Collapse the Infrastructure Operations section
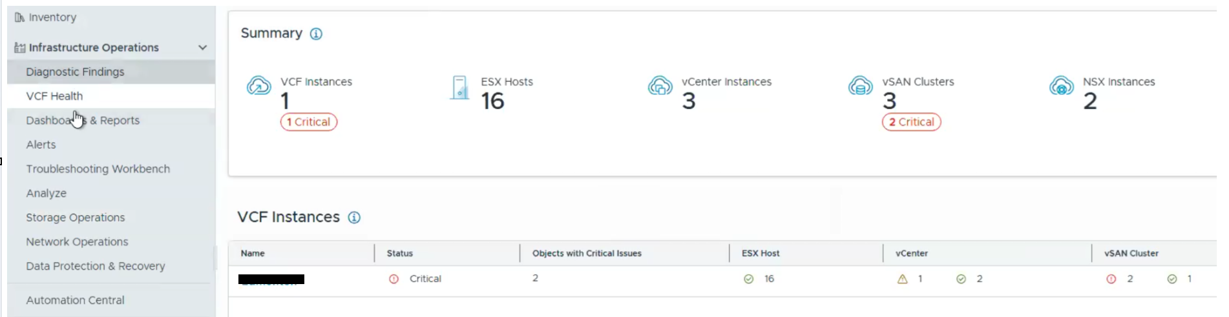The width and height of the screenshot is (1229, 317). pos(203,47)
